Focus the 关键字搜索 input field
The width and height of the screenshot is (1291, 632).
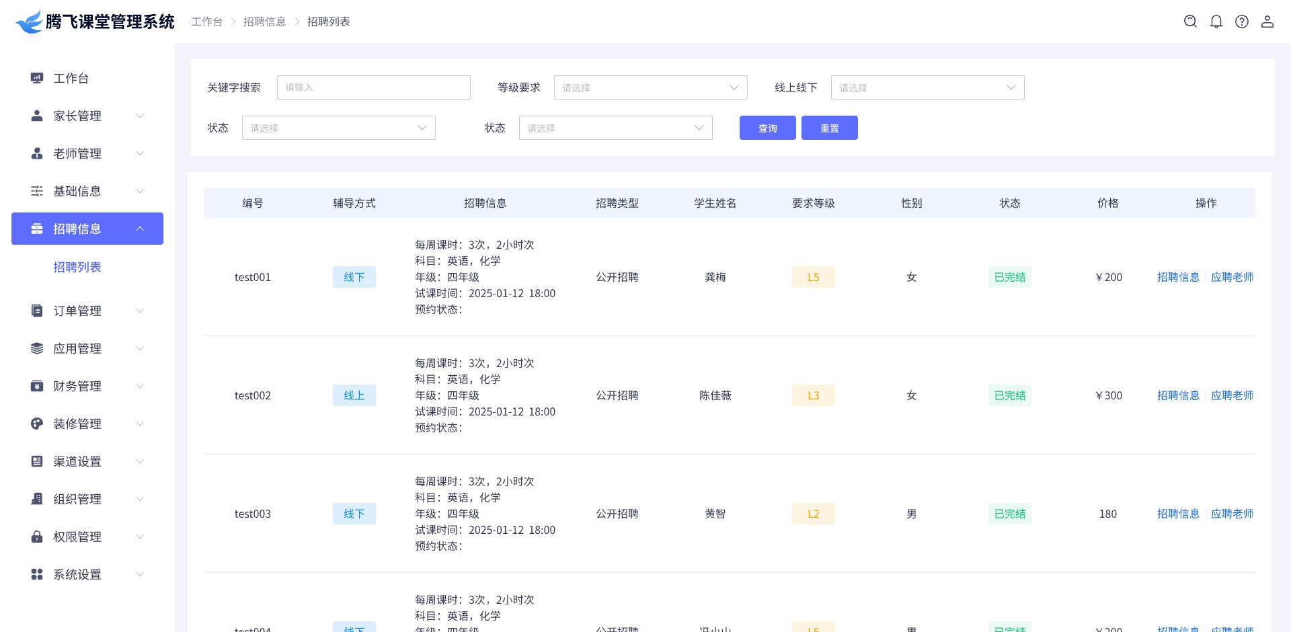[x=373, y=87]
